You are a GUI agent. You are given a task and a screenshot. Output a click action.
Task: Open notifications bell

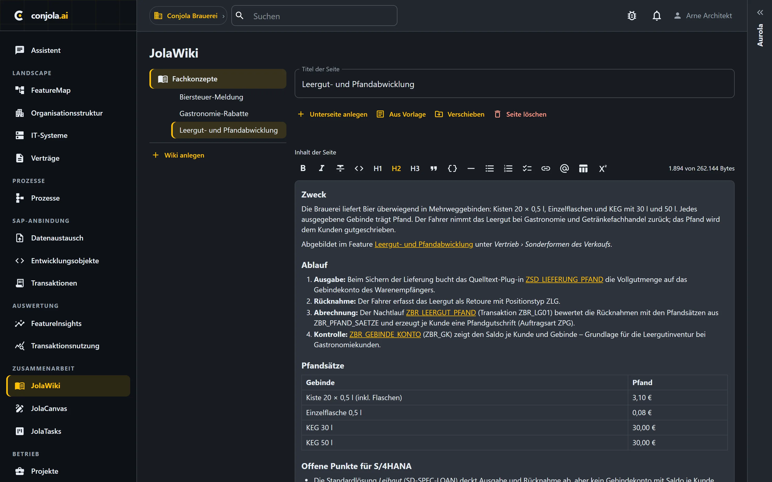(657, 16)
